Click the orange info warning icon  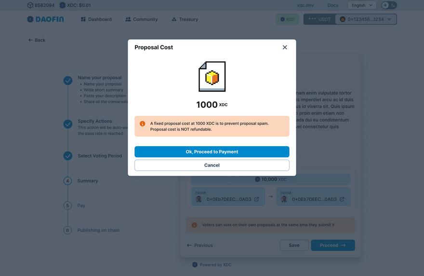143,124
